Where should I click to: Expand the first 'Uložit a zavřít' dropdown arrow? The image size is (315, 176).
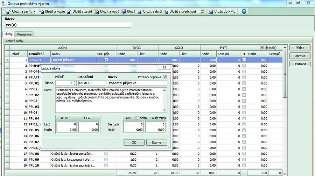tap(34, 12)
